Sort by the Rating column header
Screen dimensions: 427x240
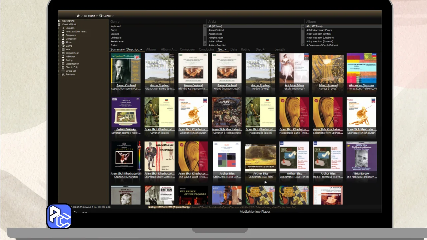pos(246,49)
